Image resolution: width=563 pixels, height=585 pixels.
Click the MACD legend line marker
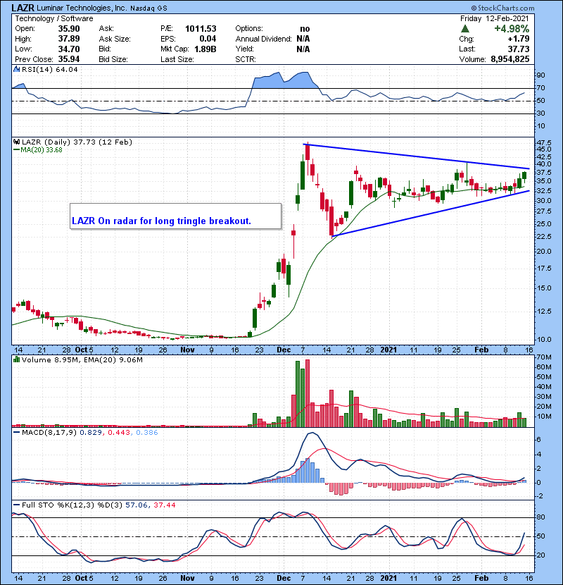[16, 433]
